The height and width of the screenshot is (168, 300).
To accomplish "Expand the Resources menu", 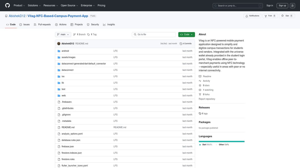I will point(51,6).
